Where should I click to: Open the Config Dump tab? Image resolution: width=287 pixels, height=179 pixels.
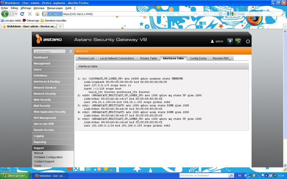point(198,58)
